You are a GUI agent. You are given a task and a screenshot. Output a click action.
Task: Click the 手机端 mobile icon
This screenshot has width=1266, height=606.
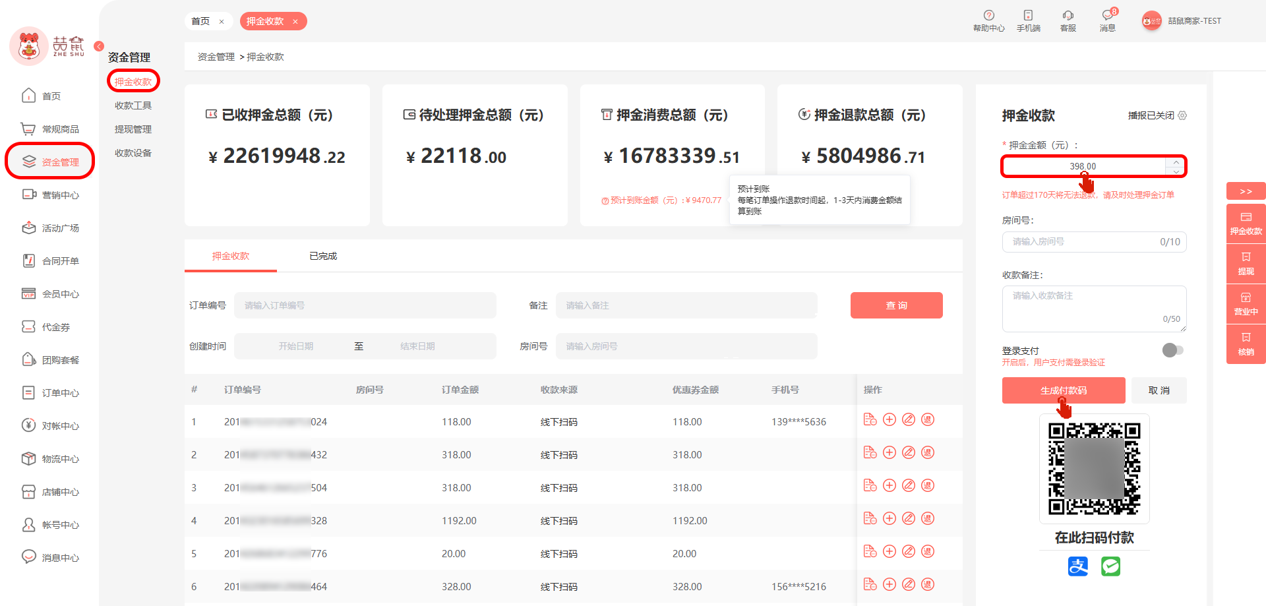1028,16
